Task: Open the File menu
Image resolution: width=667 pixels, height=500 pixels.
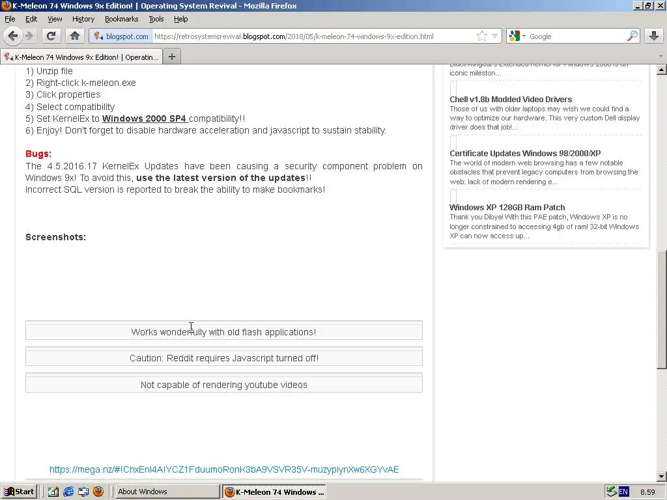Action: pos(10,19)
